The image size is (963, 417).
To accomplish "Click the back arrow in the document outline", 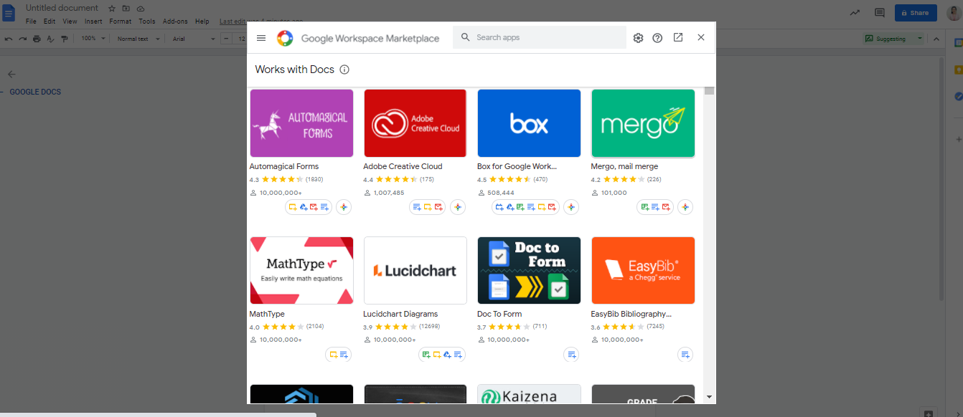I will [x=11, y=74].
